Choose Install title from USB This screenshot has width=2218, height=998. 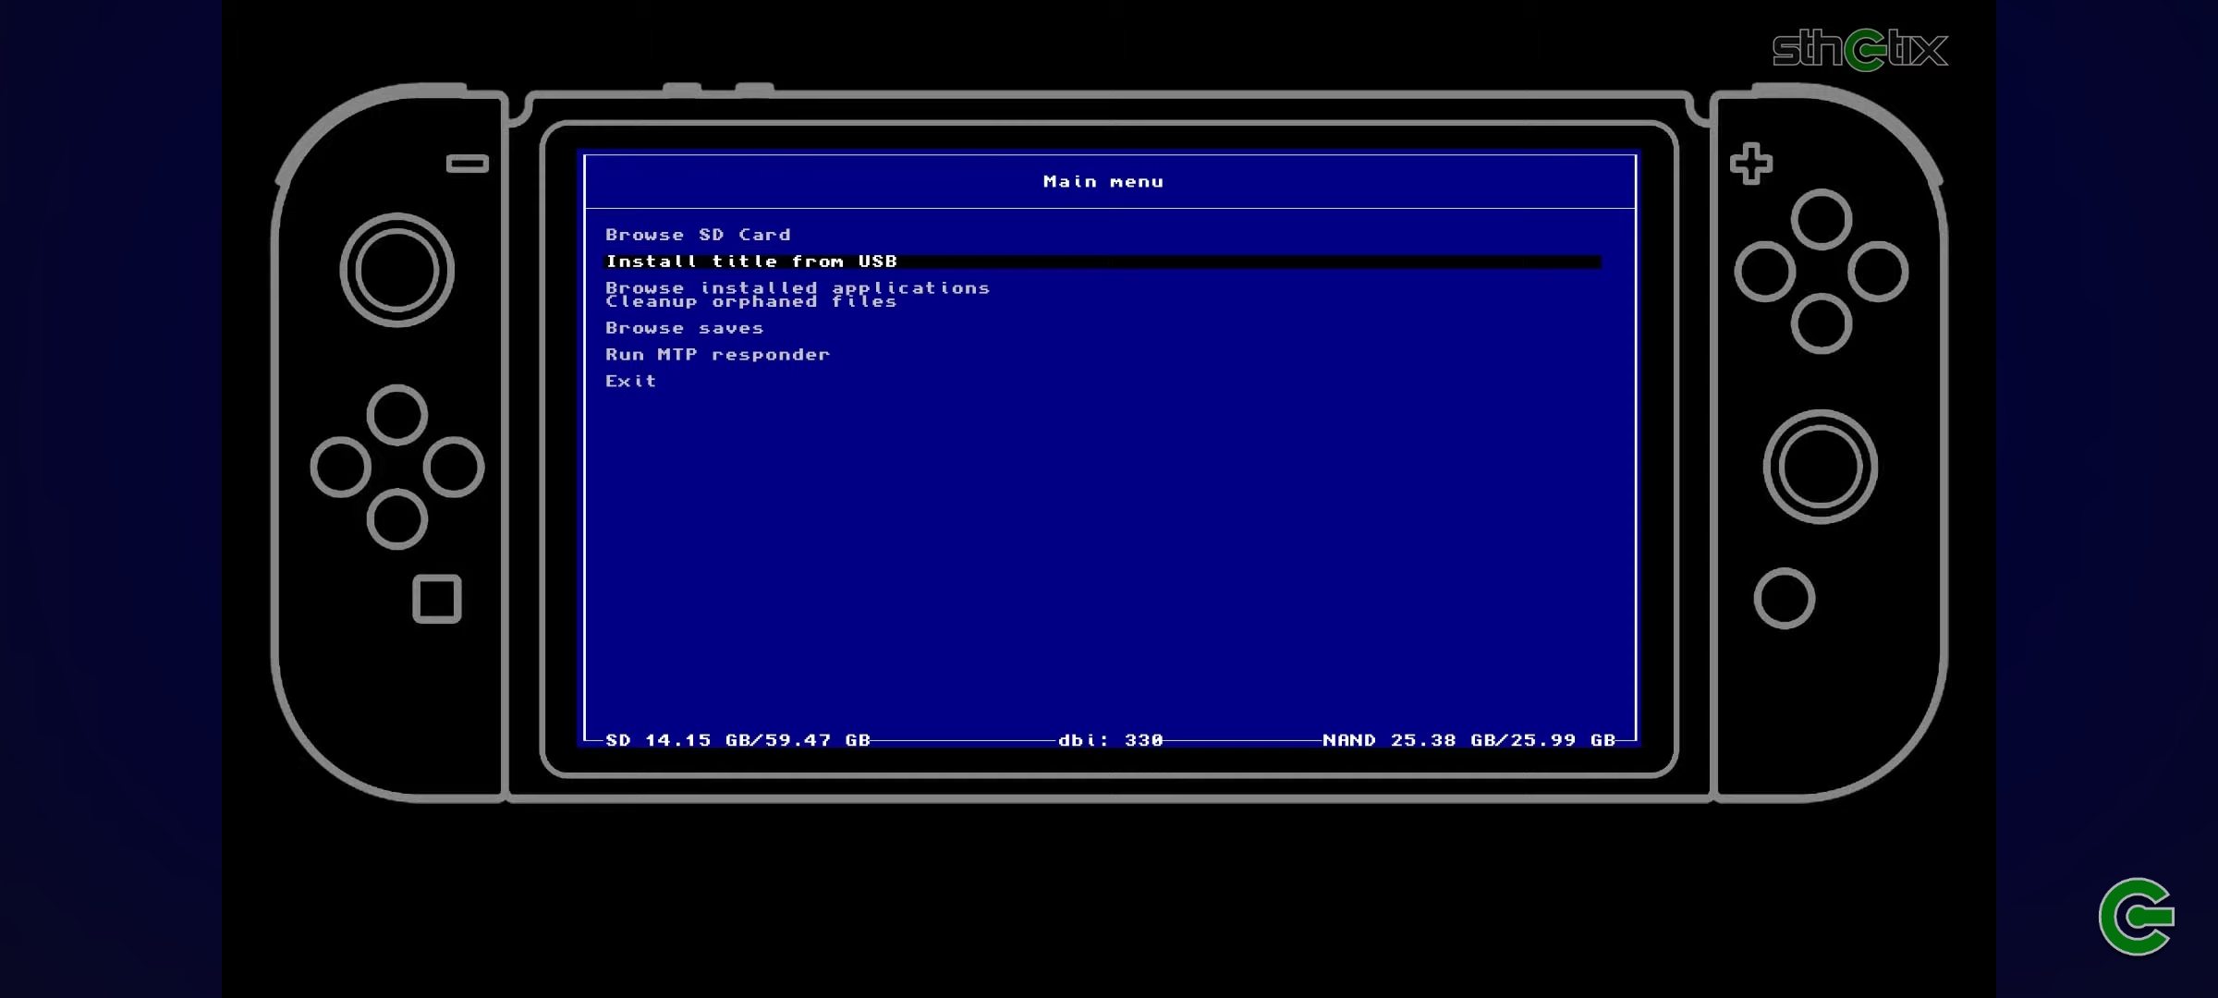point(1103,262)
